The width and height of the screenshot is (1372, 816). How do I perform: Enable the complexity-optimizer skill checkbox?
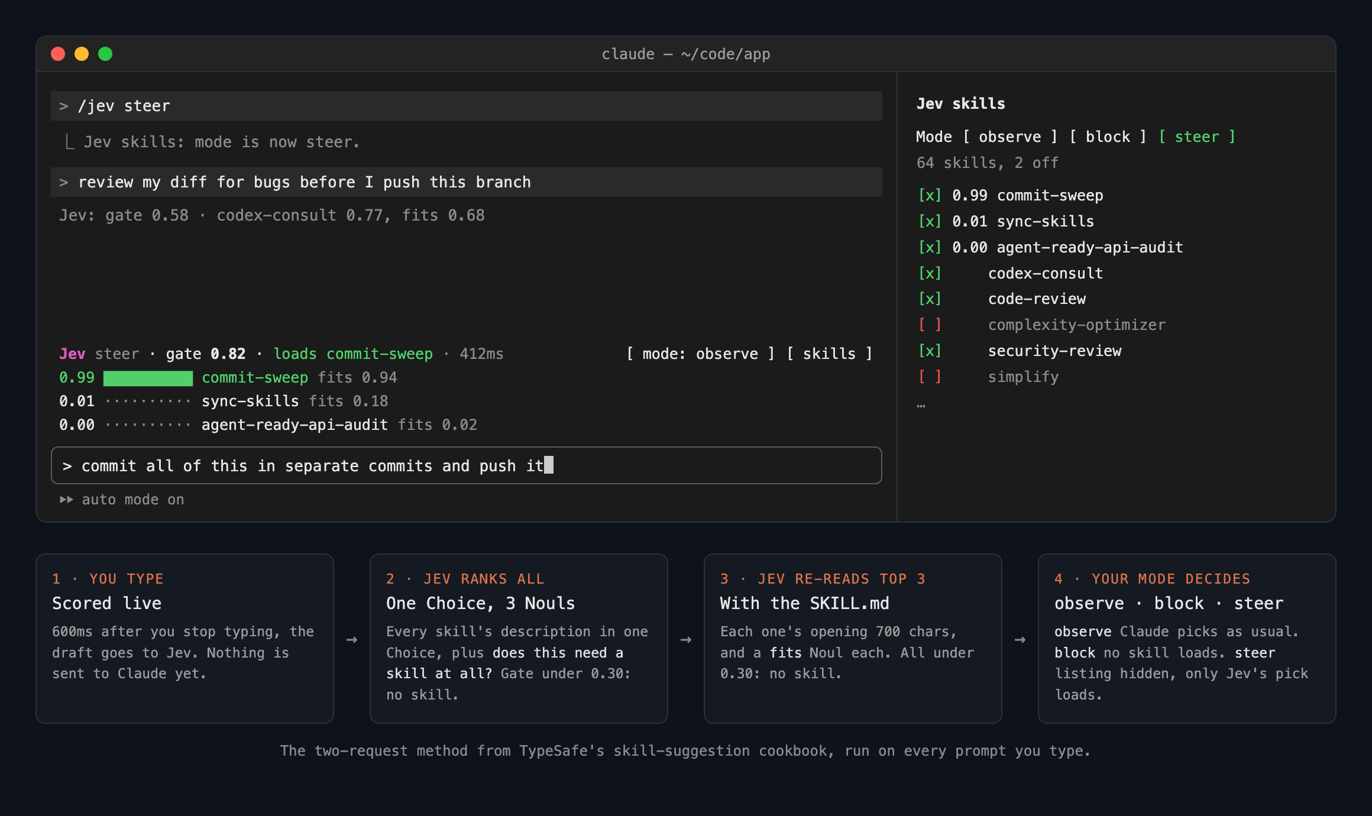(x=930, y=325)
